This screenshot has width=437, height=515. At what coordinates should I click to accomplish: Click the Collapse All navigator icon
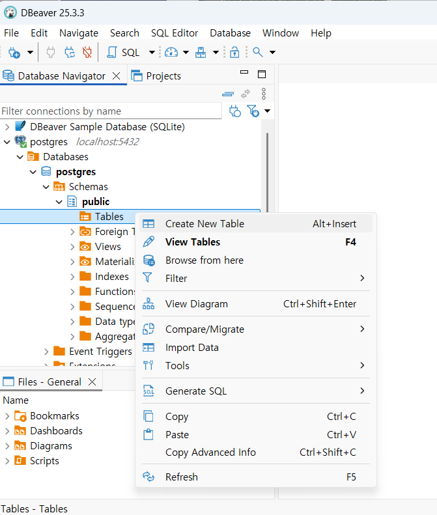click(x=228, y=94)
